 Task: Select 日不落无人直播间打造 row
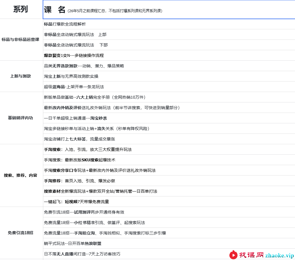[169, 254]
